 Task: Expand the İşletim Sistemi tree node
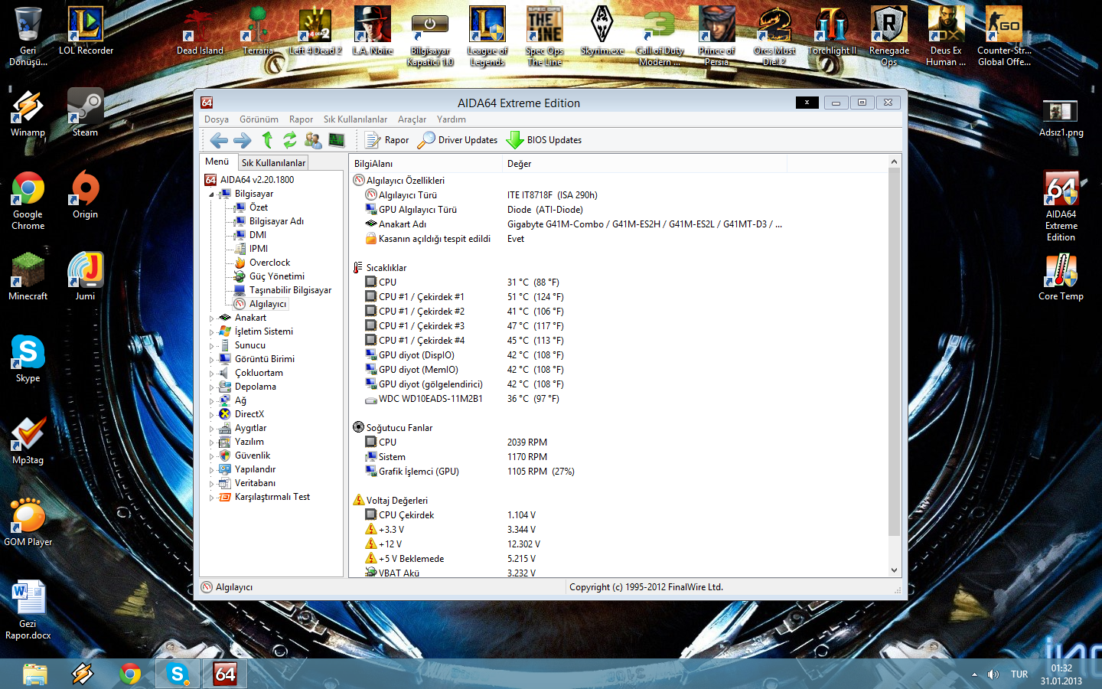(x=212, y=332)
